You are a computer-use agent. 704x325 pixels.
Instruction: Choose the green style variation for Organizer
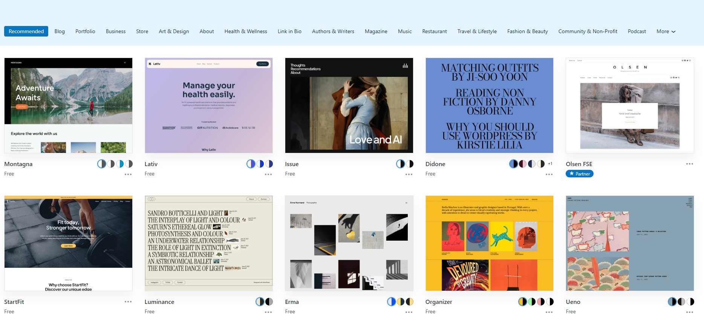click(532, 302)
